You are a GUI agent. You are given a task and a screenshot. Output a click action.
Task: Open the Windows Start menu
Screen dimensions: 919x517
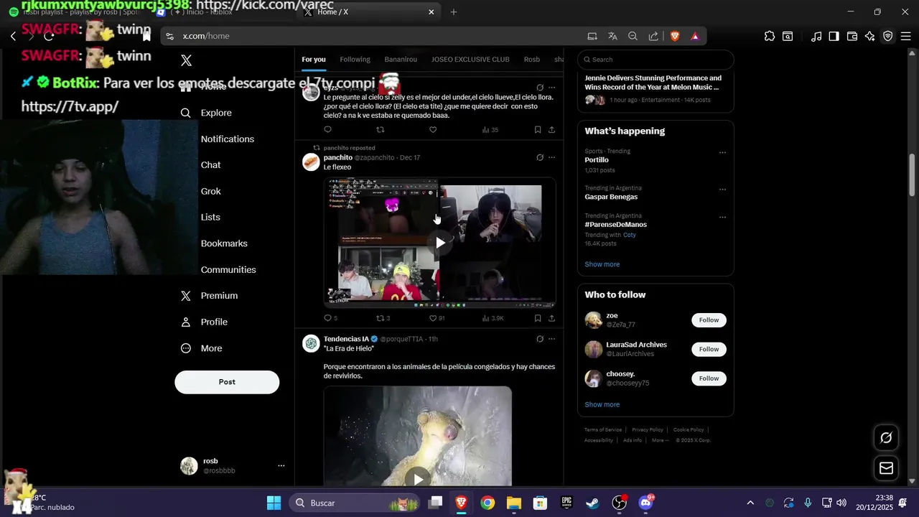click(x=274, y=503)
